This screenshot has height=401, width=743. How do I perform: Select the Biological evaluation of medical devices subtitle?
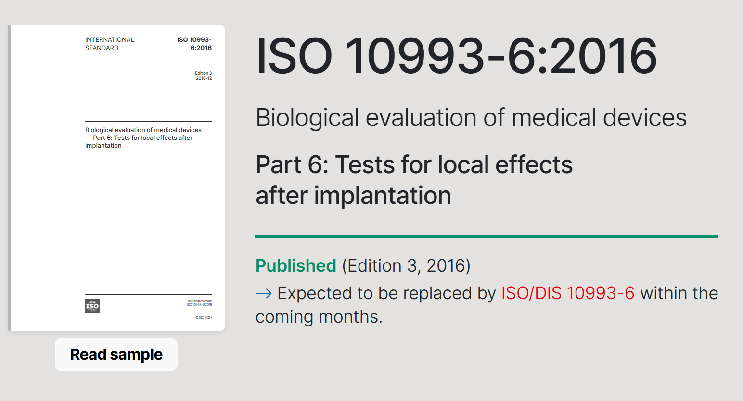coord(471,117)
